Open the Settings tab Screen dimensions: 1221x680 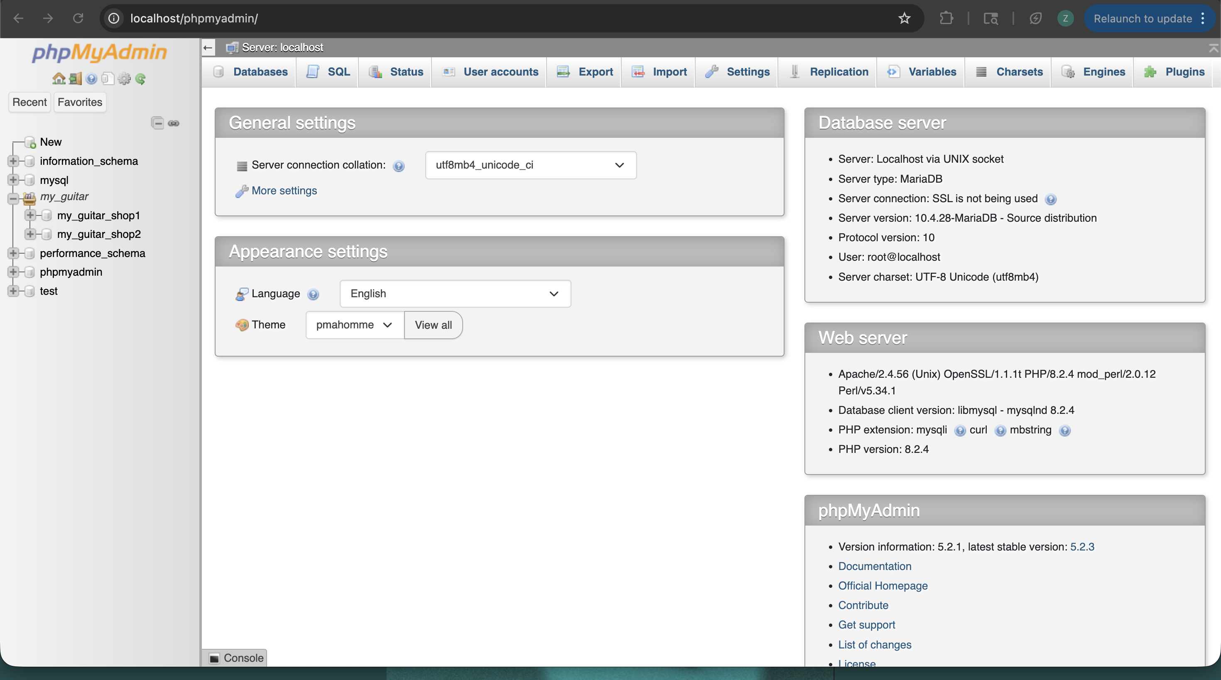click(737, 72)
